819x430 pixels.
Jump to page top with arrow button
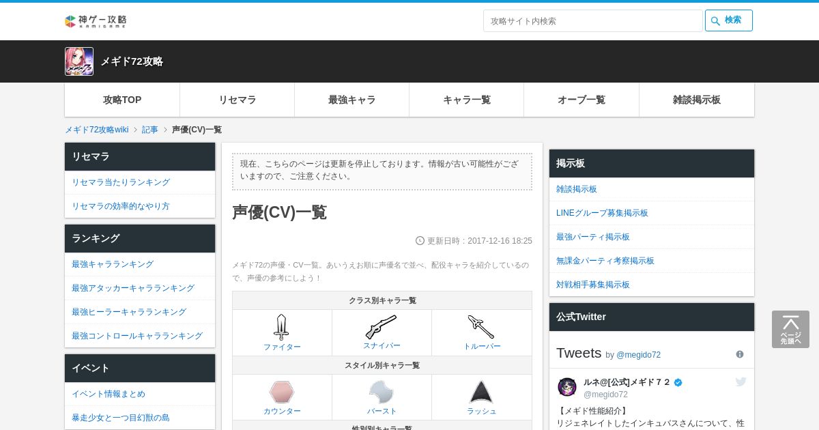790,329
